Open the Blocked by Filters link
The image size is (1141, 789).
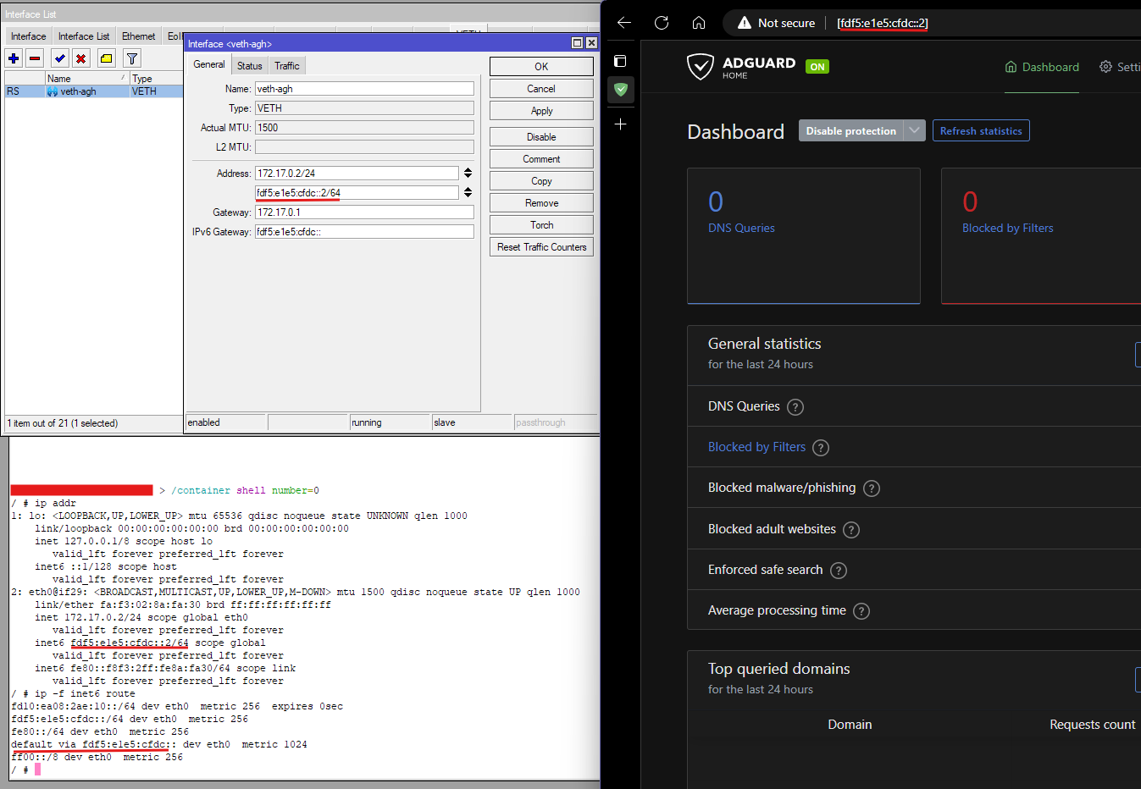[756, 447]
